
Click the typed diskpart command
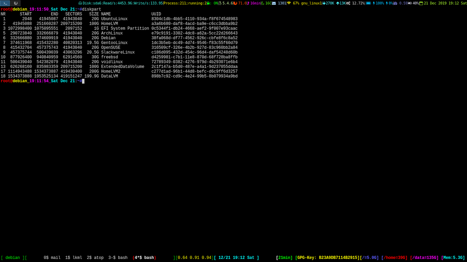coord(91,10)
